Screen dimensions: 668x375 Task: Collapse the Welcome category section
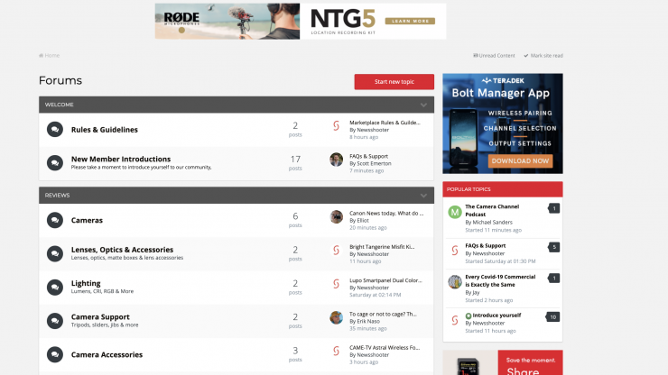click(x=423, y=105)
